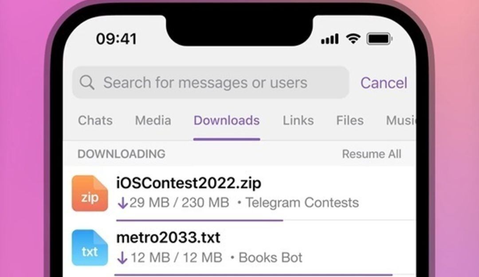
Task: Tap Cancel next to the search bar
Action: coord(384,83)
